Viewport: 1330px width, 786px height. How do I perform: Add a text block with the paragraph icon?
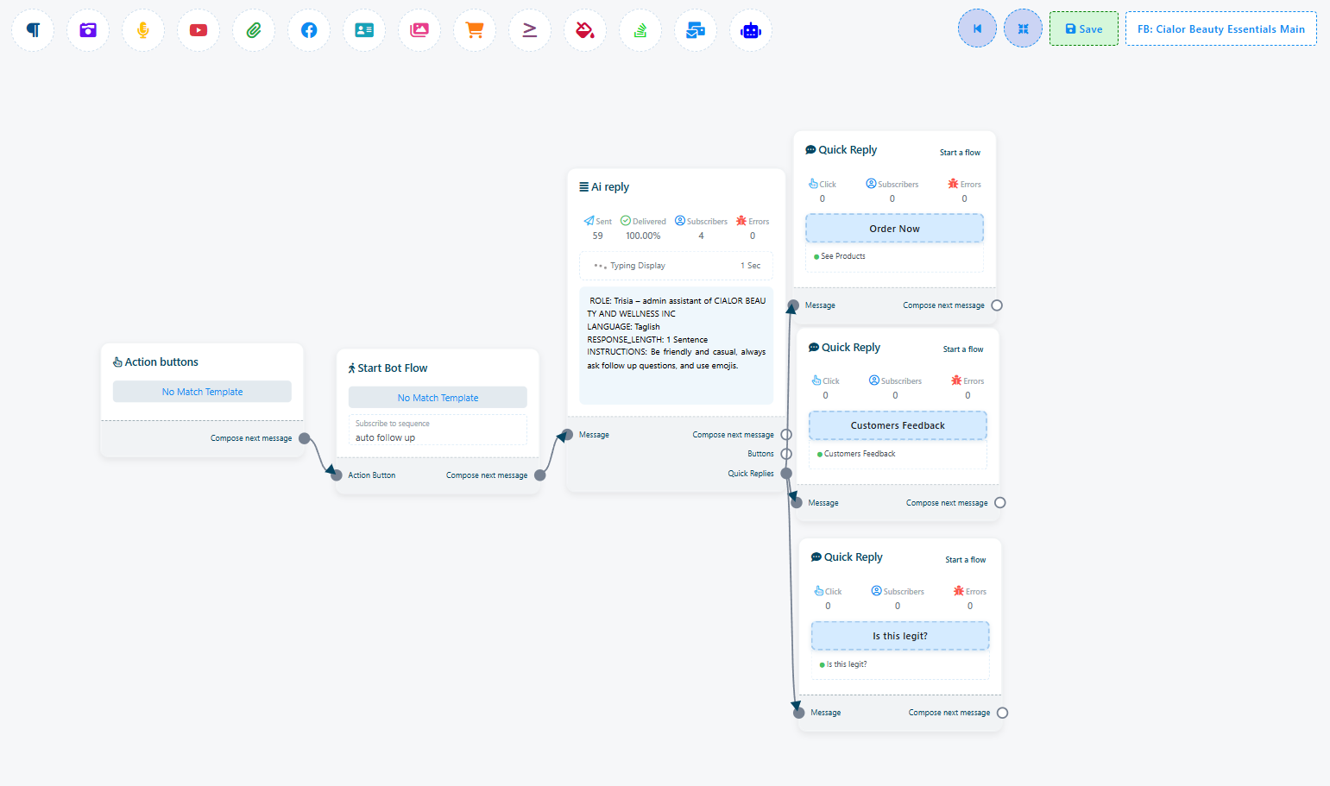click(x=33, y=30)
